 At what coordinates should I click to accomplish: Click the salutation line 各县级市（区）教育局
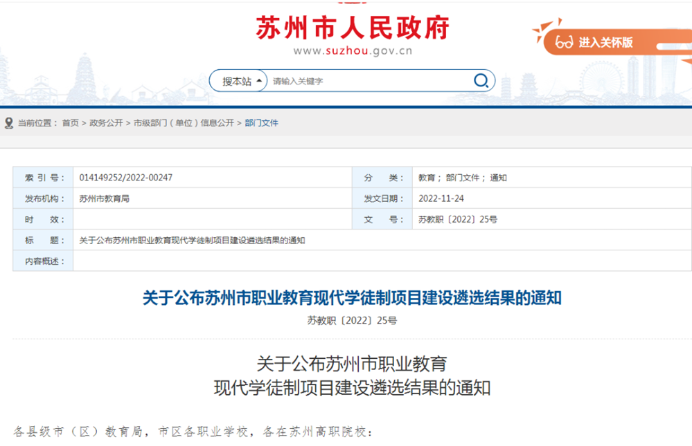tap(193, 431)
